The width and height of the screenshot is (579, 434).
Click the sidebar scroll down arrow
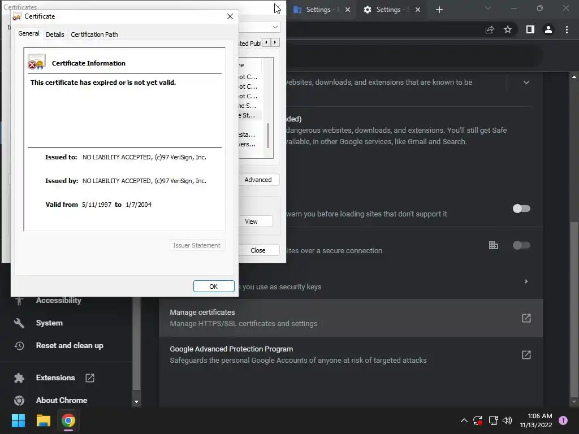137,402
